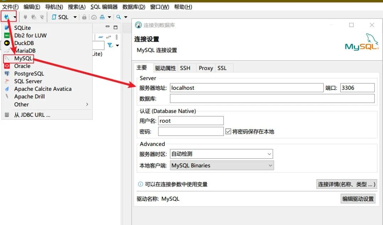Click the connect plug icon

tap(25, 17)
